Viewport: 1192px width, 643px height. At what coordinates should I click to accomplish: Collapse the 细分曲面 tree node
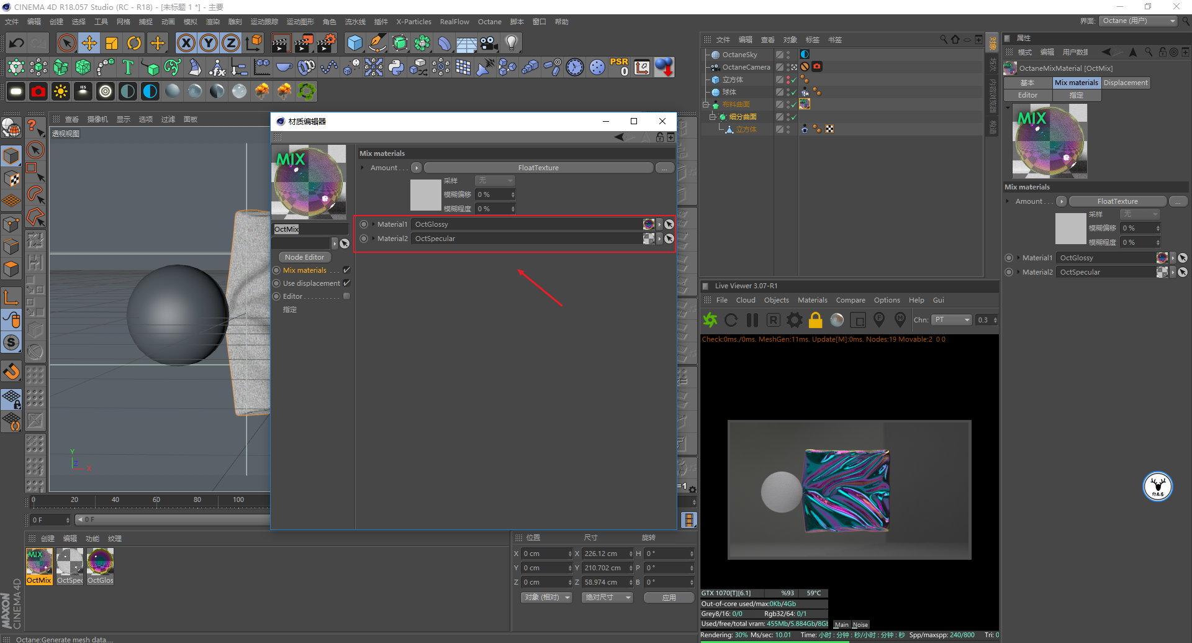(713, 117)
